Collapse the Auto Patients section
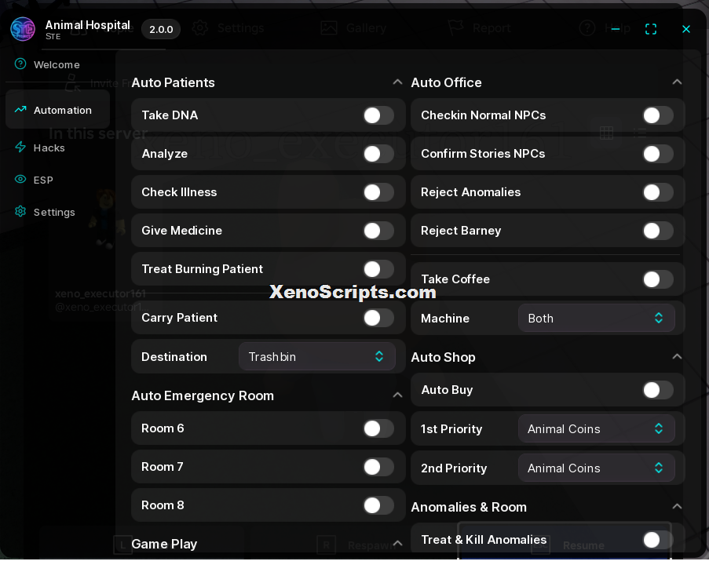Viewport: 709px width, 583px height. pos(397,82)
